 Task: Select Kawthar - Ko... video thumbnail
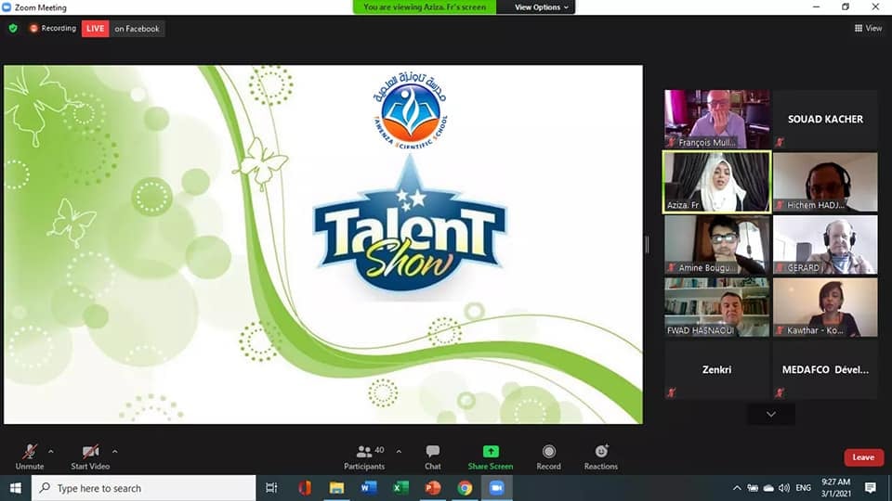click(825, 307)
